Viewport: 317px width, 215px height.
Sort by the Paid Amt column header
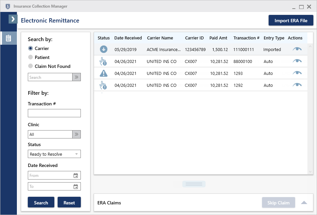click(218, 38)
